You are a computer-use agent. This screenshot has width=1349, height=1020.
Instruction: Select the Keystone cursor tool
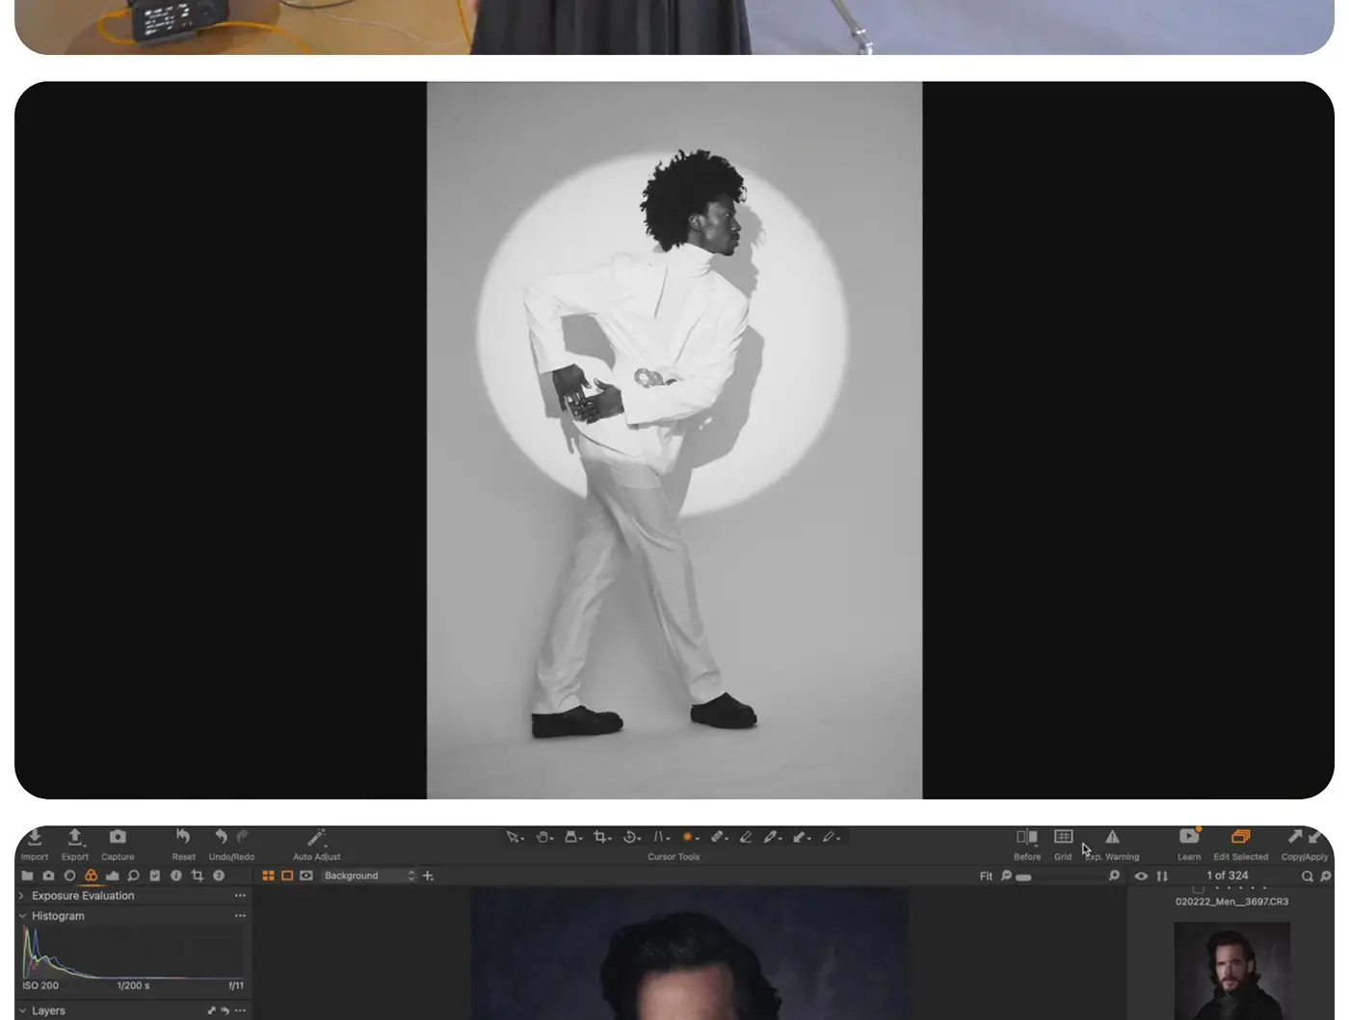coord(660,837)
